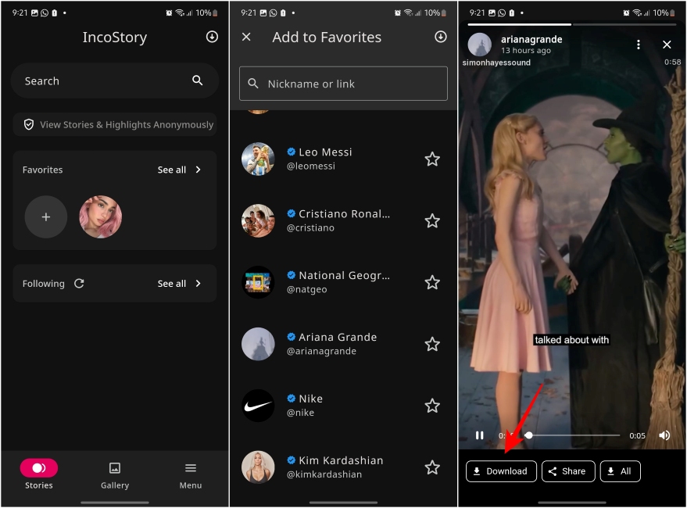
Task: Open the All download options dropdown
Action: (620, 471)
